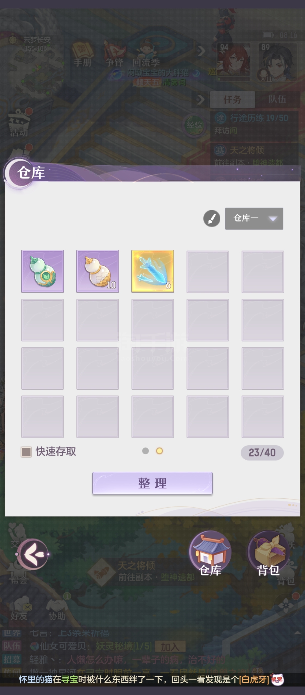
Task: Collapse the task panel chevron beside 任务
Action: pos(201,99)
